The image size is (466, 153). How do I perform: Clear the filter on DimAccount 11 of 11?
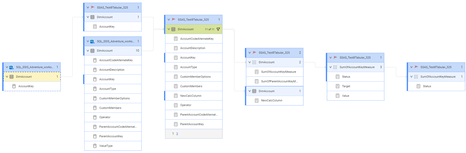click(218, 29)
